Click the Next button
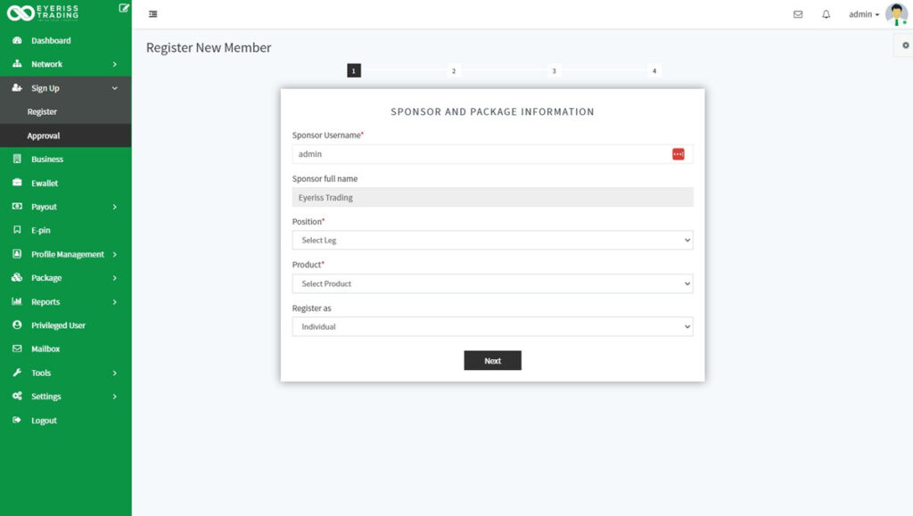This screenshot has width=913, height=516. [x=492, y=361]
